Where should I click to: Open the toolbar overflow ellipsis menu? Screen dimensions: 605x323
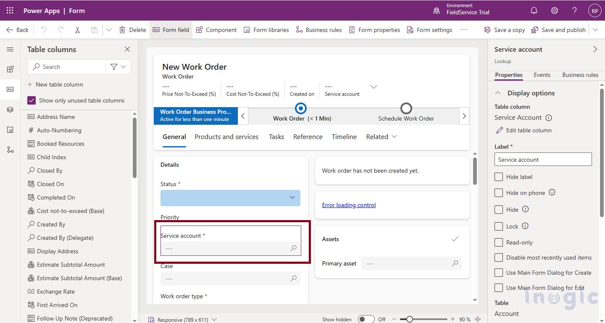[x=464, y=30]
